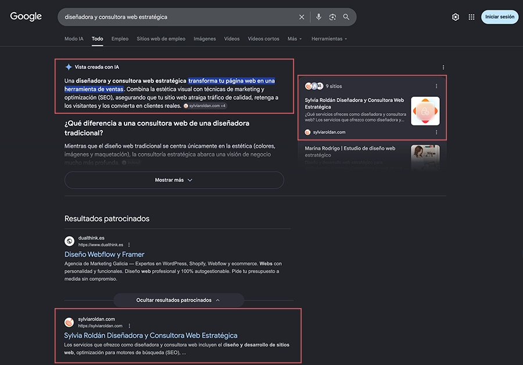
Task: Clear the search query with the X icon
Action: (x=302, y=17)
